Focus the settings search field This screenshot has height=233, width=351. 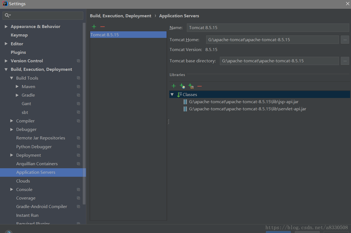point(43,15)
